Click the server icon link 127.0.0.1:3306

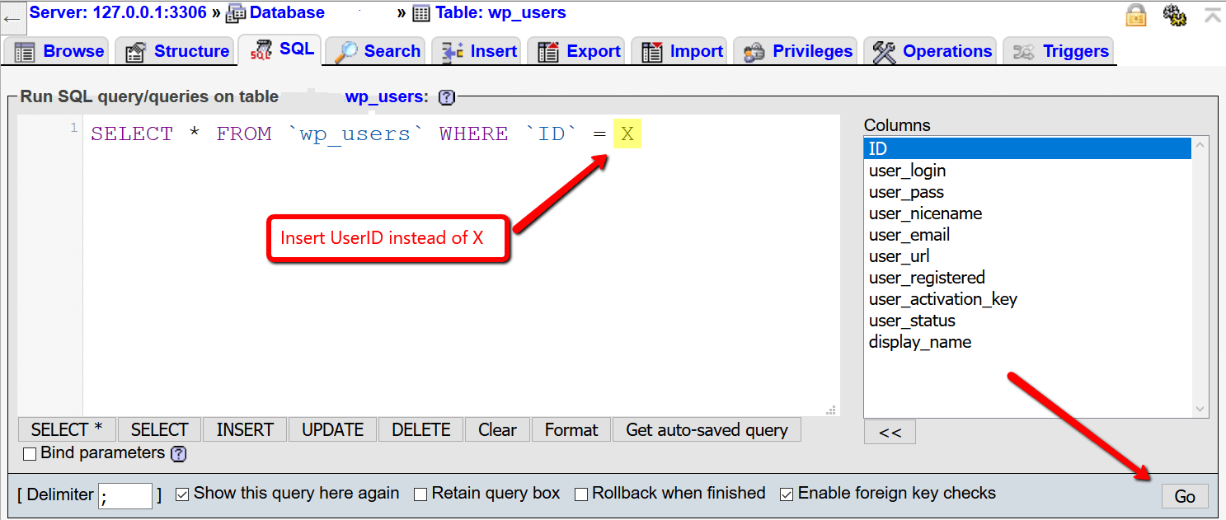pyautogui.click(x=118, y=12)
